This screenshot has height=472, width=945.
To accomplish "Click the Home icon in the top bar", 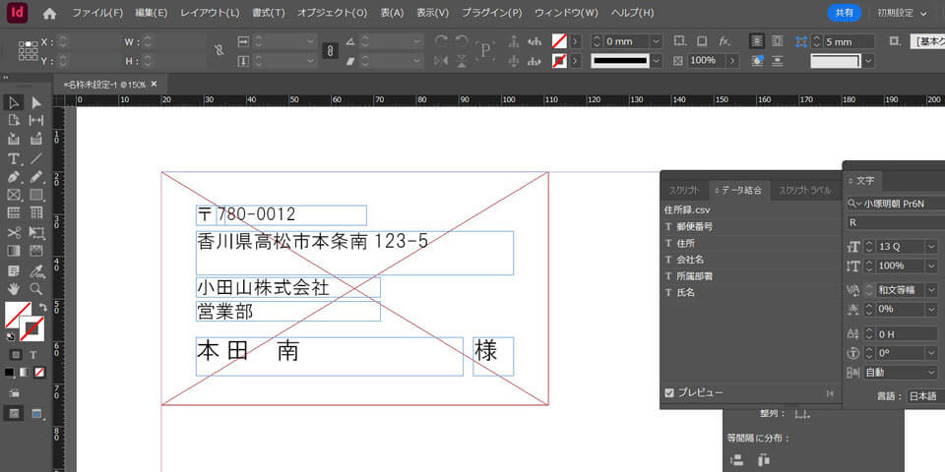I will (x=49, y=14).
